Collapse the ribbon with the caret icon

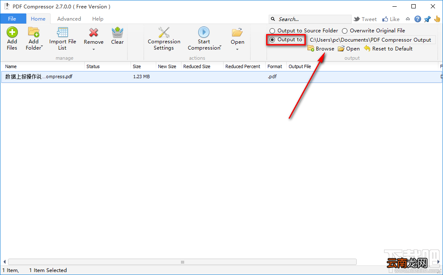coord(408,19)
